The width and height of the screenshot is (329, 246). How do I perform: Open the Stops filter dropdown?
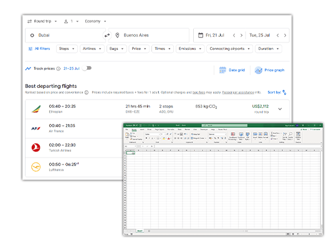click(x=67, y=49)
